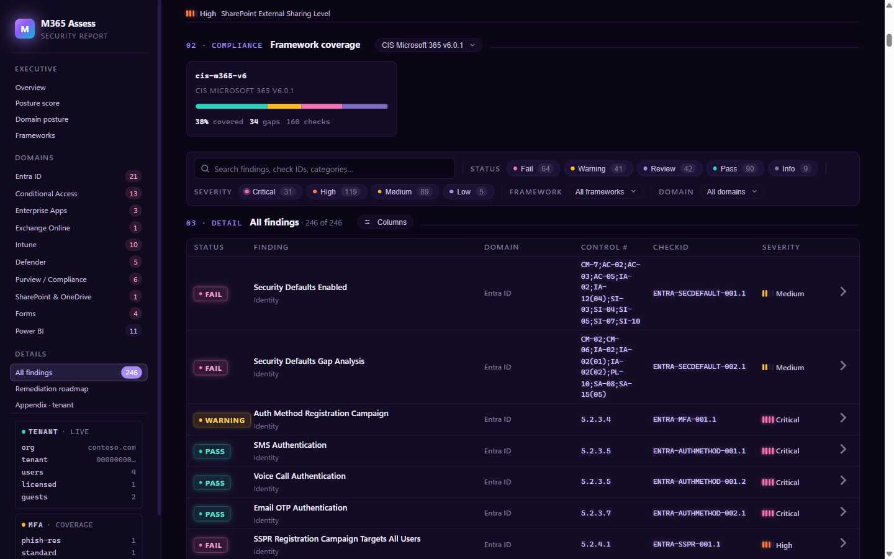Select Exchange Online in the sidebar

[x=78, y=228]
